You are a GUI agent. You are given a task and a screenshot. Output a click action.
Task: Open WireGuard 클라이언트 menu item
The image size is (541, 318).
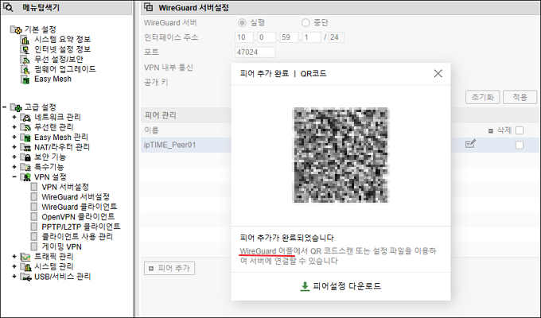(80, 207)
